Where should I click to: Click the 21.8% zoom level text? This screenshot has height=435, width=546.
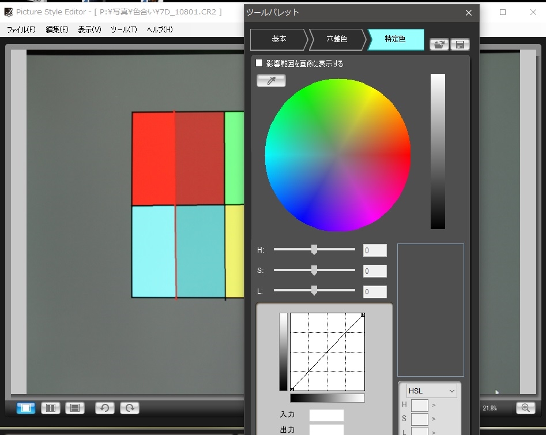pyautogui.click(x=489, y=408)
